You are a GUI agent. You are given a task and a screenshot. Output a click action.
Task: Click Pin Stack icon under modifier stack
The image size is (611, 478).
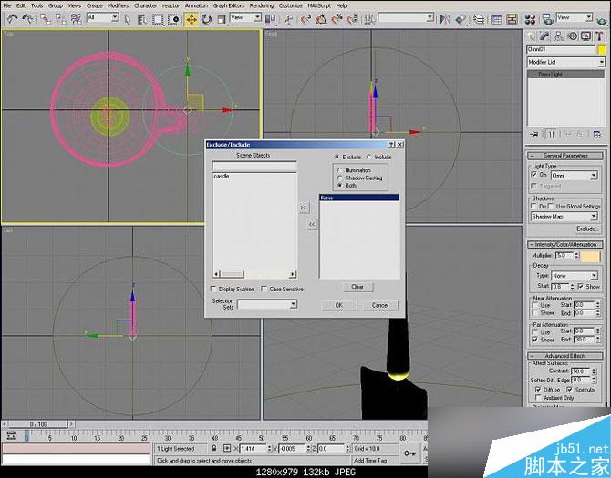coord(534,134)
